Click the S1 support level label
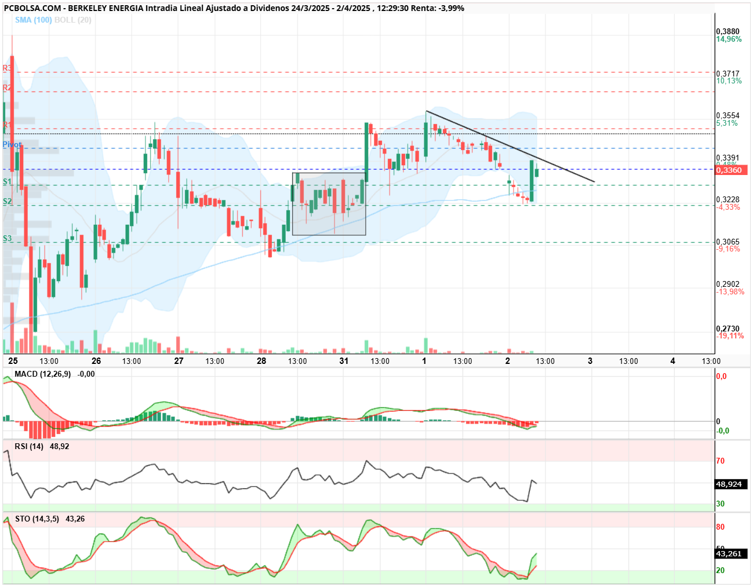The width and height of the screenshot is (753, 587). coord(7,181)
